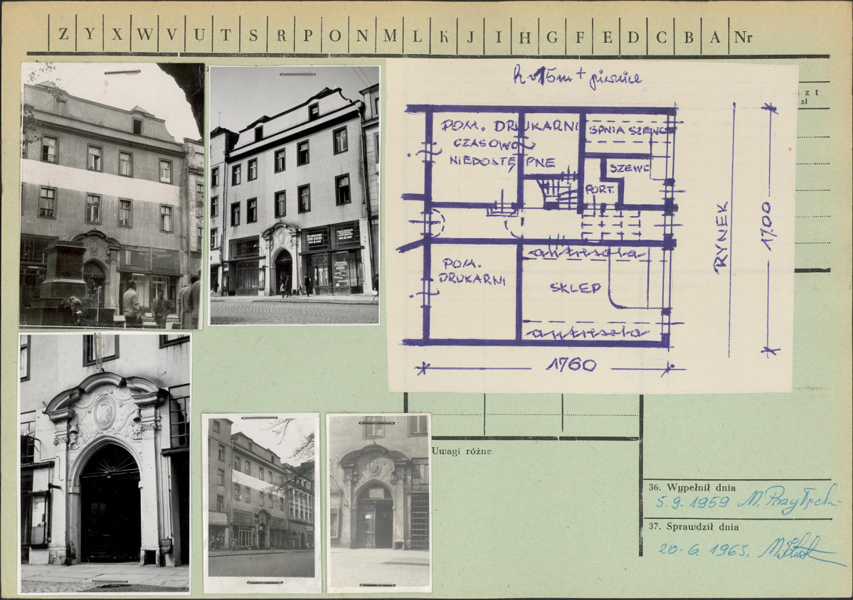Viewport: 853px width, 600px height.
Task: Click the PORT. room on floor plan
Action: pos(599,189)
